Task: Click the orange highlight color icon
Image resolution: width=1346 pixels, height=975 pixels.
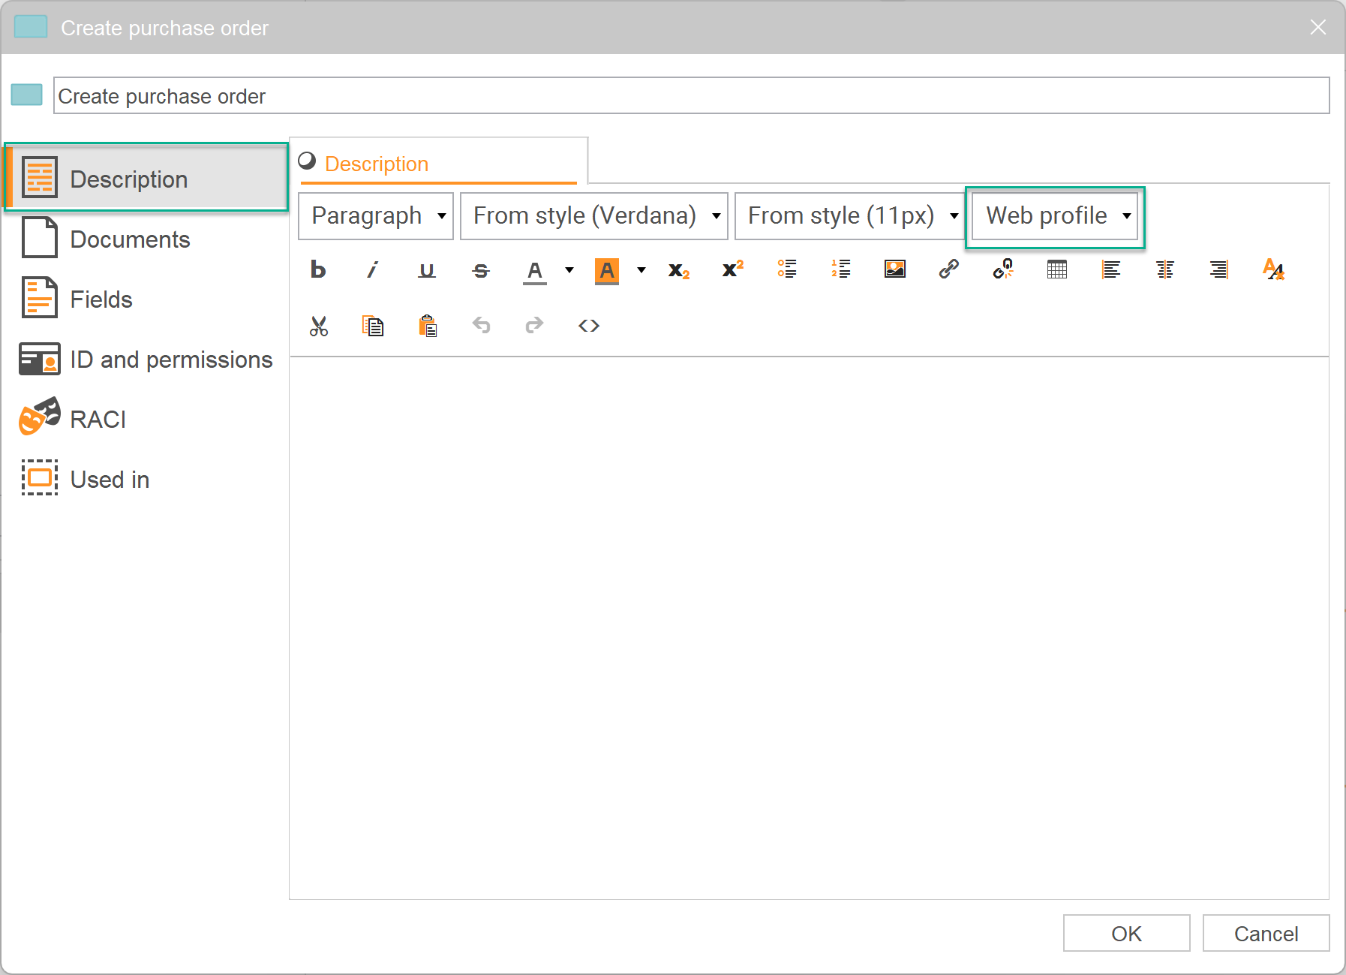Action: pyautogui.click(x=607, y=270)
